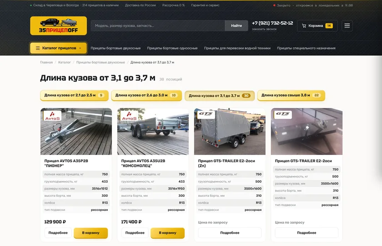The width and height of the screenshot is (382, 246).
Task: Go to Прицепы бортовые двухосные breadcrumb
Action: click(101, 62)
